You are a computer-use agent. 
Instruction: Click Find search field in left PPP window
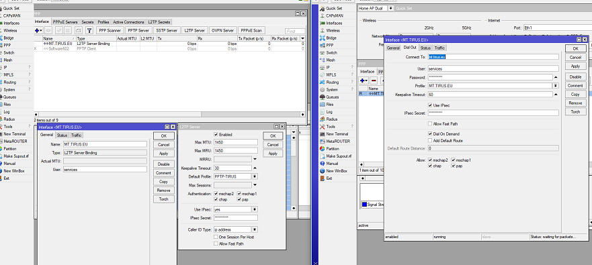click(x=295, y=32)
